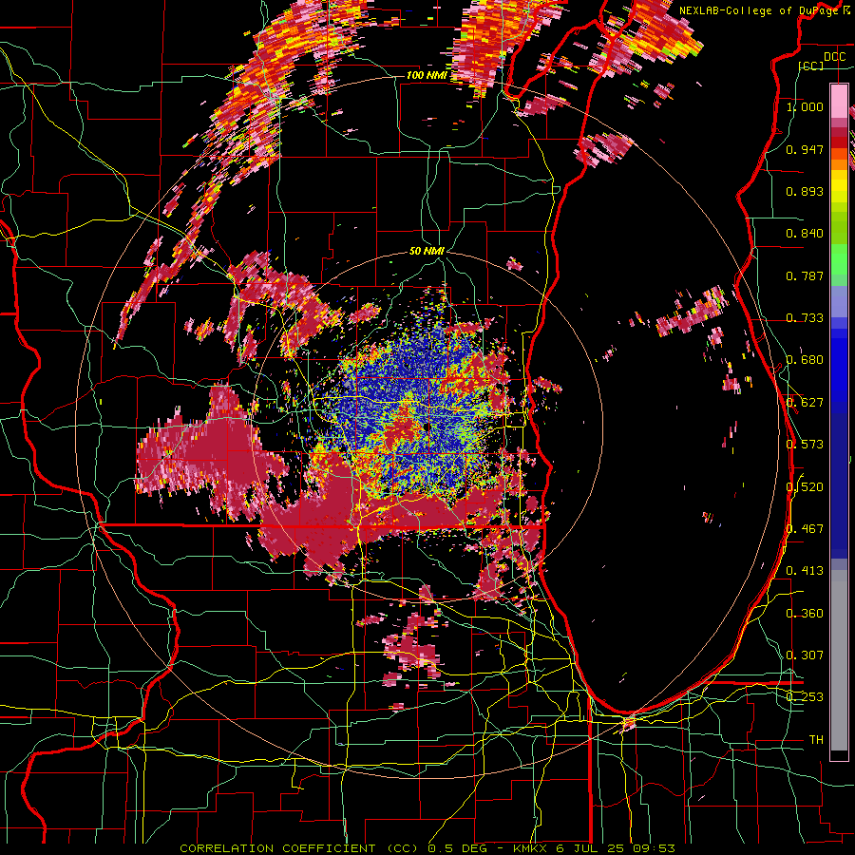Click the 0.360 value on the color scale

[x=805, y=614]
